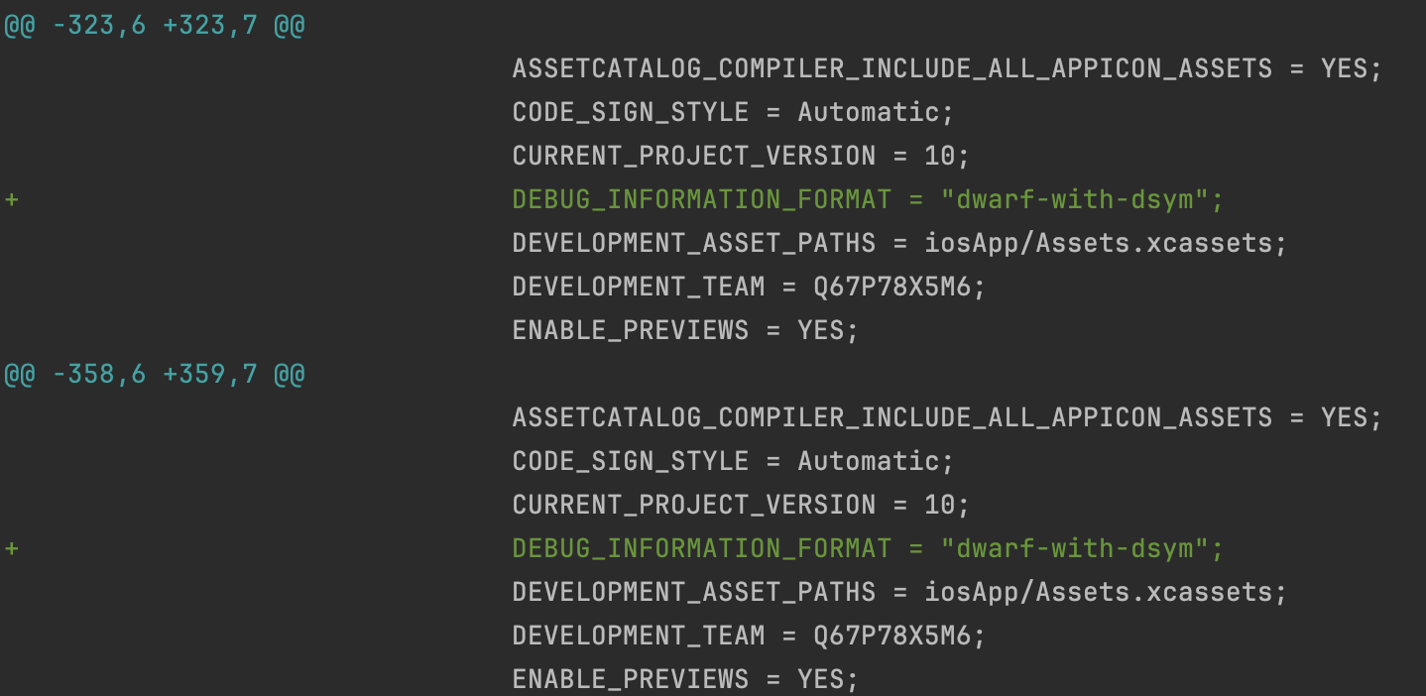Image resolution: width=1426 pixels, height=696 pixels.
Task: Click CURRENT_PROJECT_VERSION in the second hunk
Action: click(693, 505)
